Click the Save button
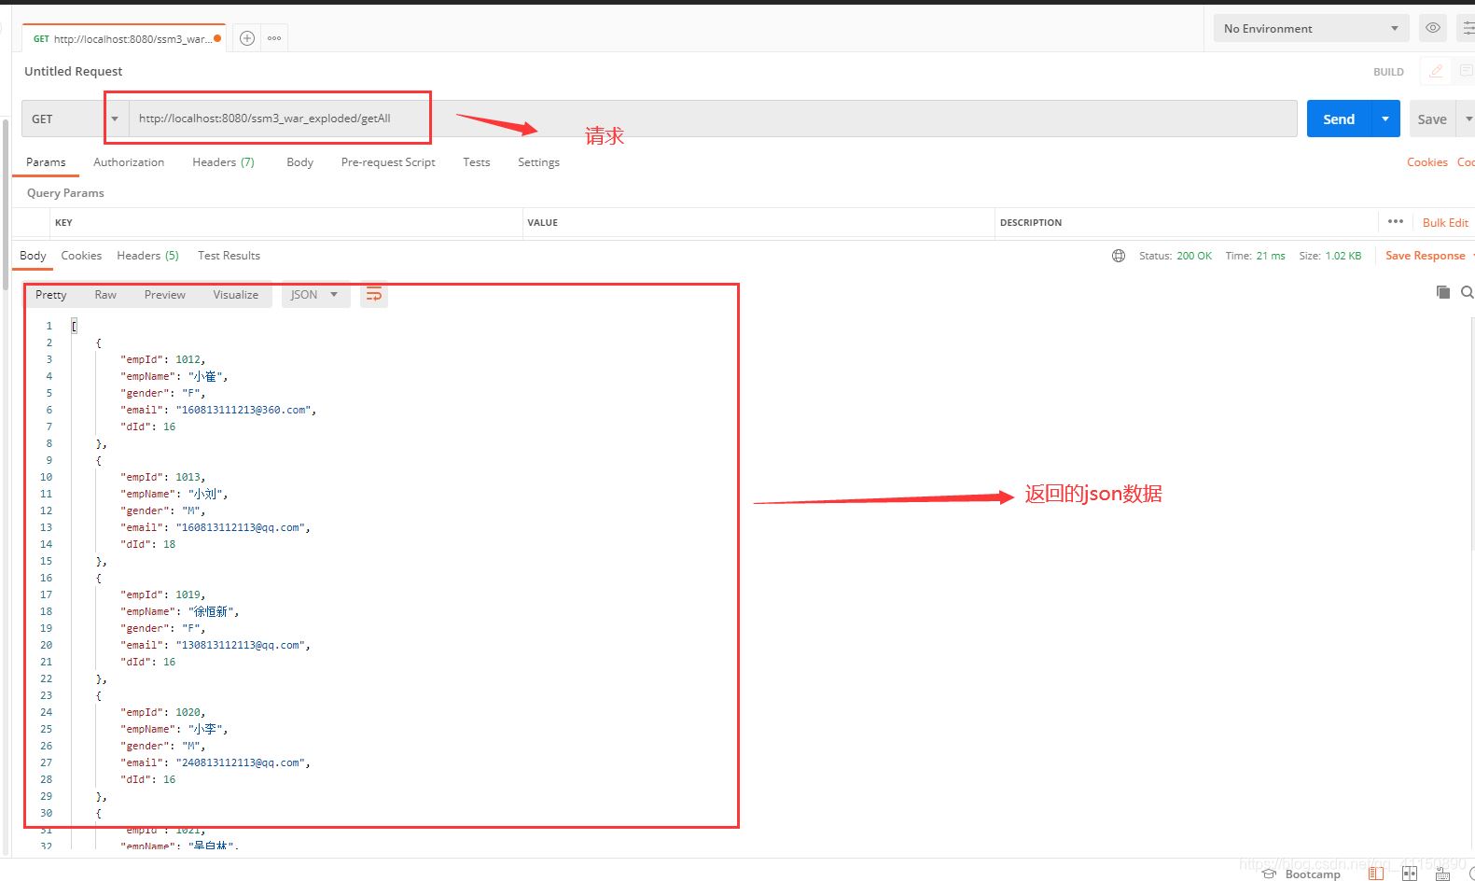Screen dimensions: 1475x881 (1432, 119)
